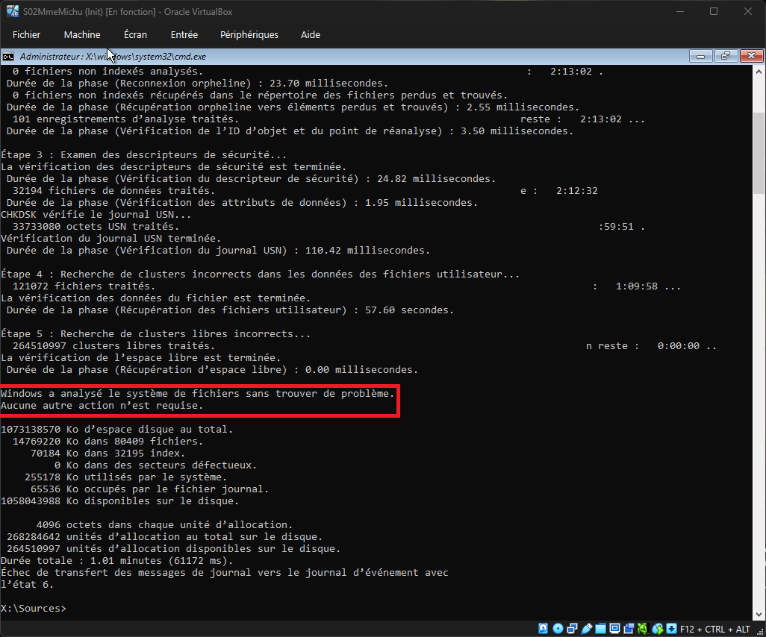This screenshot has height=637, width=766.
Task: Click the X:\Sources> prompt line
Action: click(34, 609)
